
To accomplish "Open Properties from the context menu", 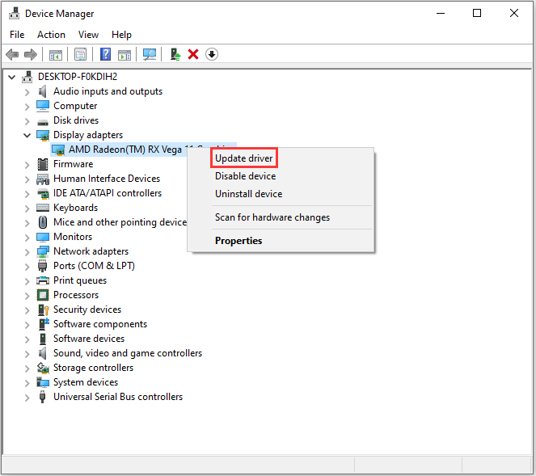I will click(238, 241).
